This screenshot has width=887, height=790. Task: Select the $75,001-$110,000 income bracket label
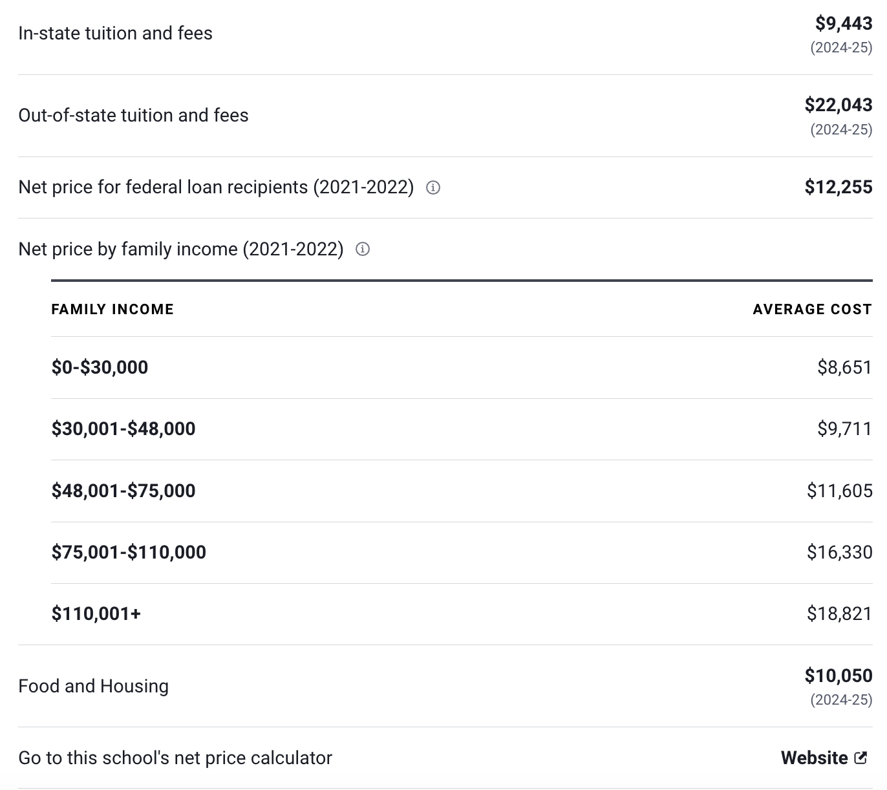tap(129, 552)
